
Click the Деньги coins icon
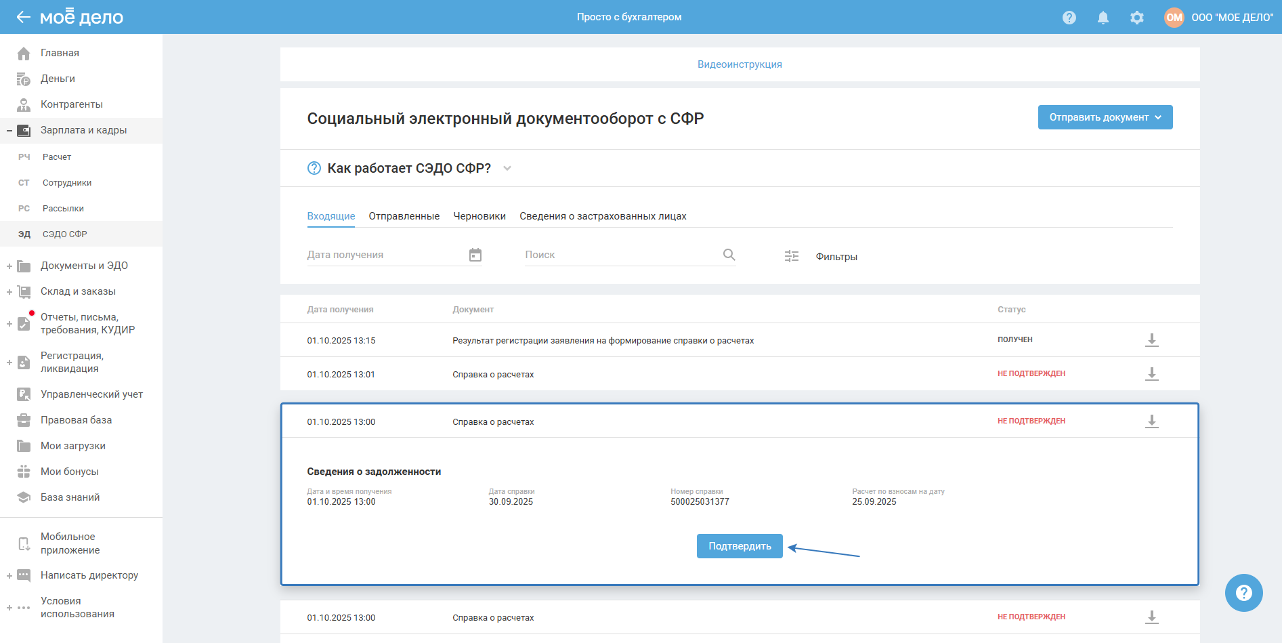(x=24, y=79)
